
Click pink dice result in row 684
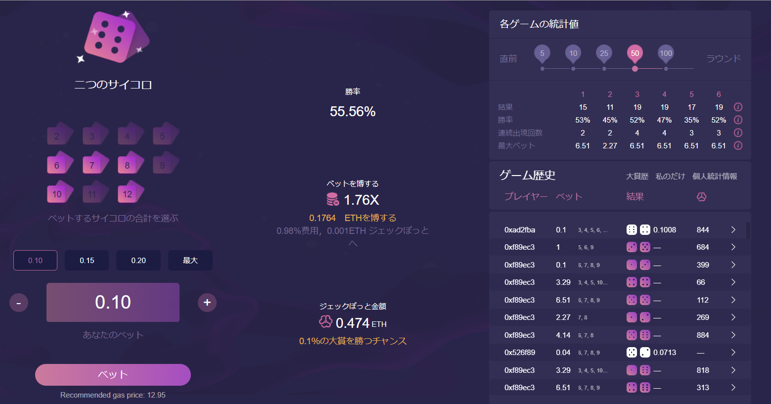click(638, 247)
